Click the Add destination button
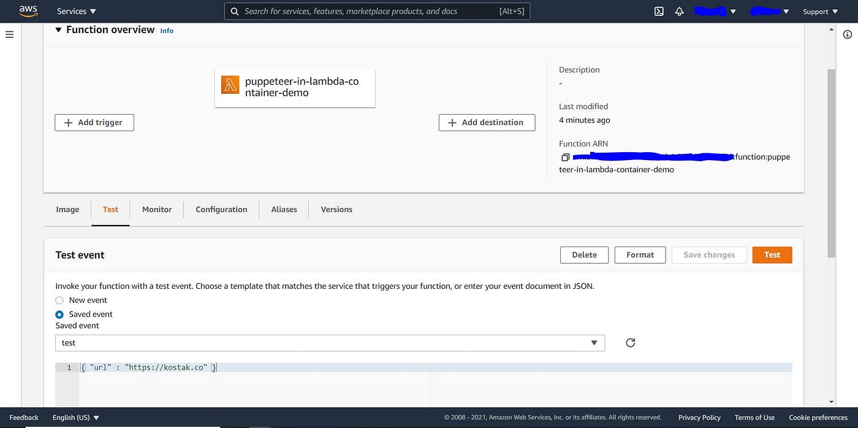Screen dimensions: 858x428 click(487, 123)
